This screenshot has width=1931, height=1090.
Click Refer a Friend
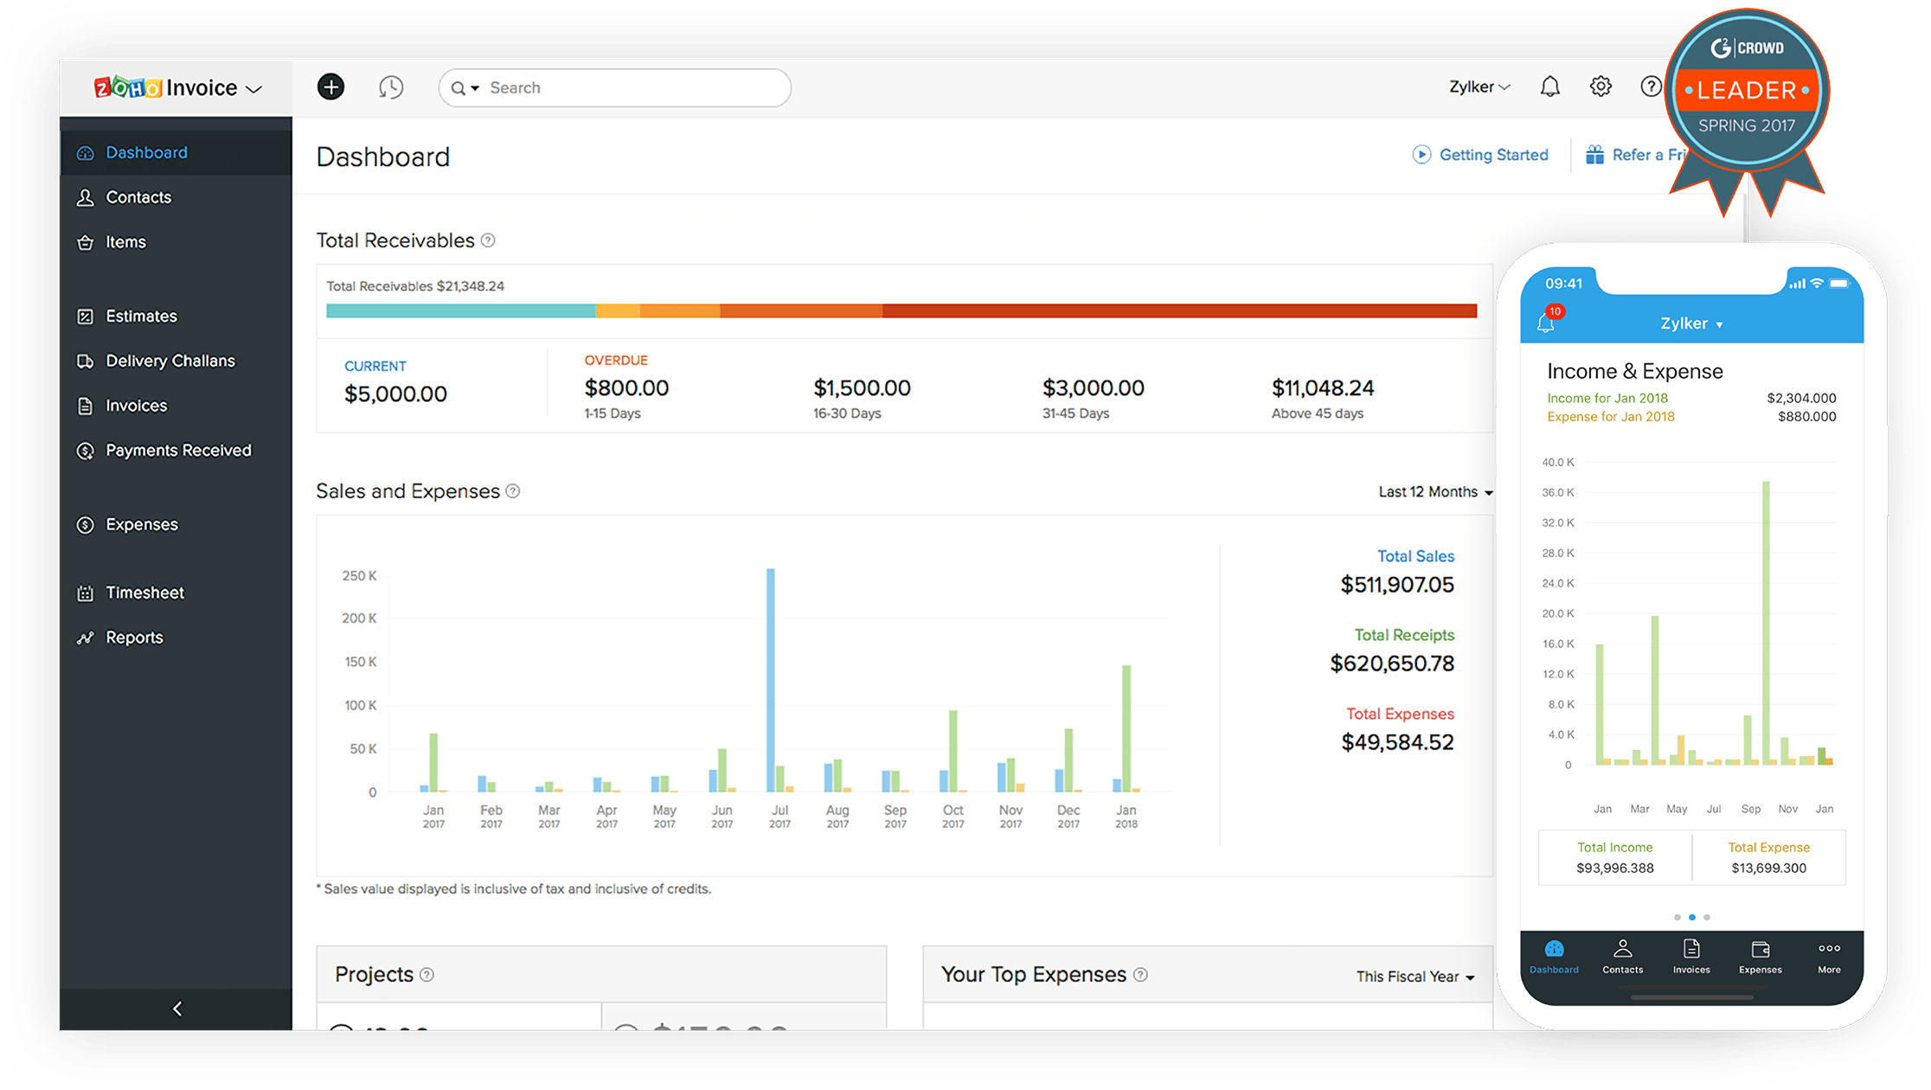pyautogui.click(x=1642, y=154)
